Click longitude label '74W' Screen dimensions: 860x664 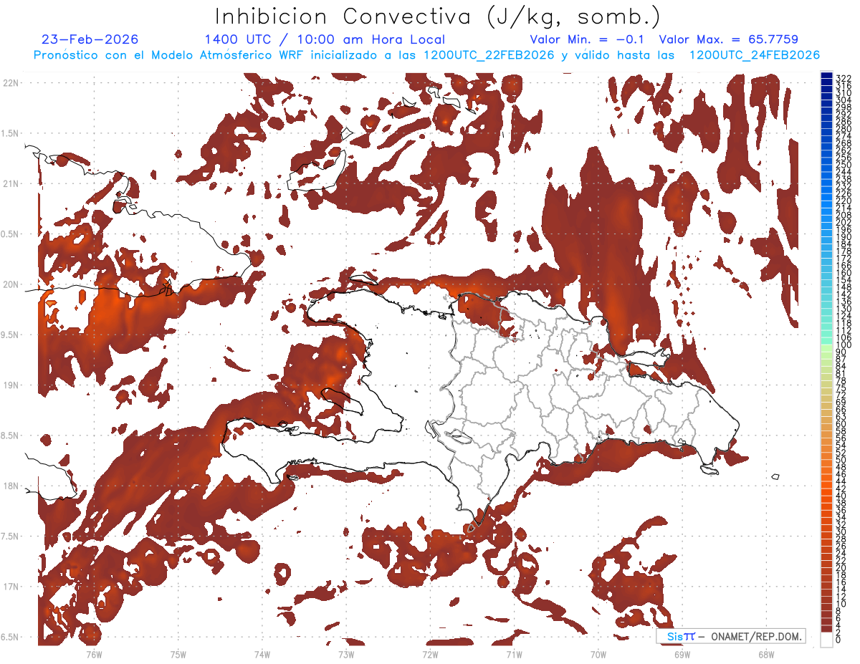(262, 654)
